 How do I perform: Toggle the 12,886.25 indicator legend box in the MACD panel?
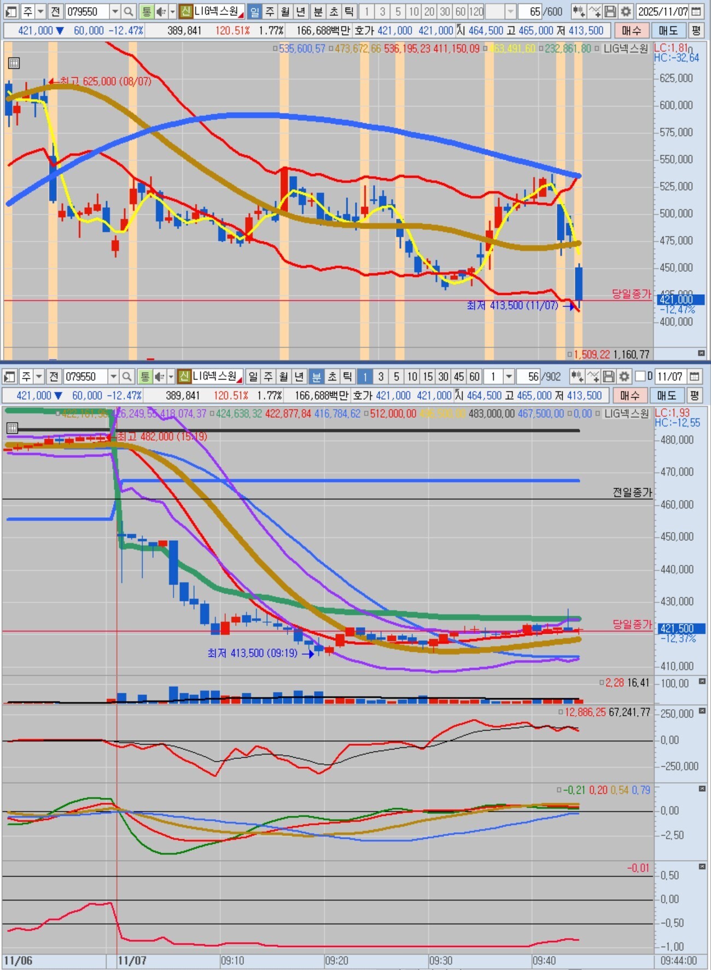(561, 712)
